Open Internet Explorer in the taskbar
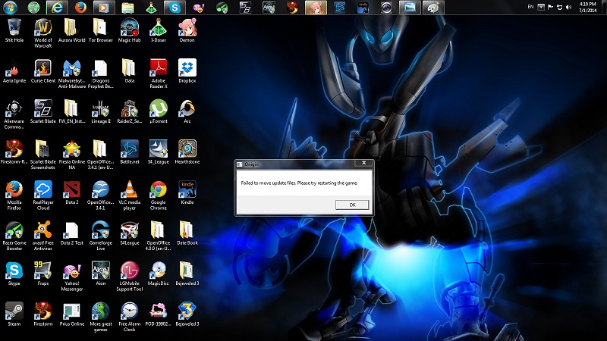 pos(58,8)
